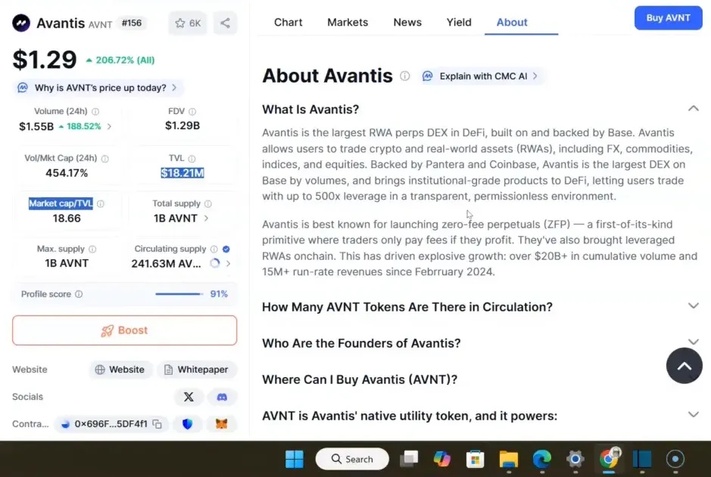711x477 pixels.
Task: Click the highlighted $18.21M TVL value
Action: tap(182, 173)
